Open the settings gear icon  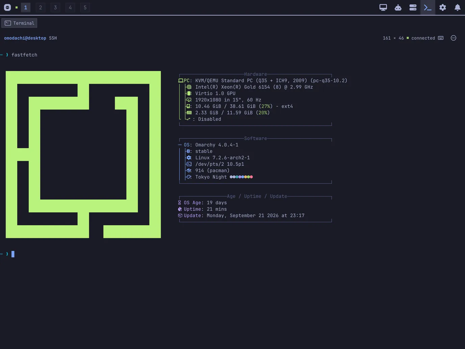pyautogui.click(x=443, y=7)
